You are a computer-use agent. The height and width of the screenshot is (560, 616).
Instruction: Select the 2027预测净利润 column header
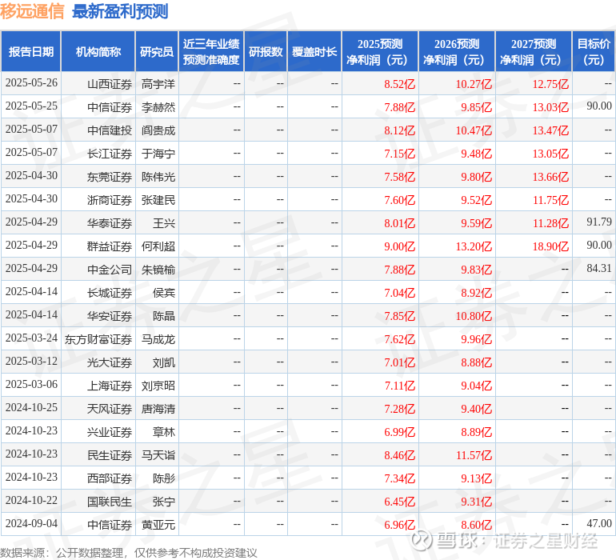pyautogui.click(x=534, y=51)
